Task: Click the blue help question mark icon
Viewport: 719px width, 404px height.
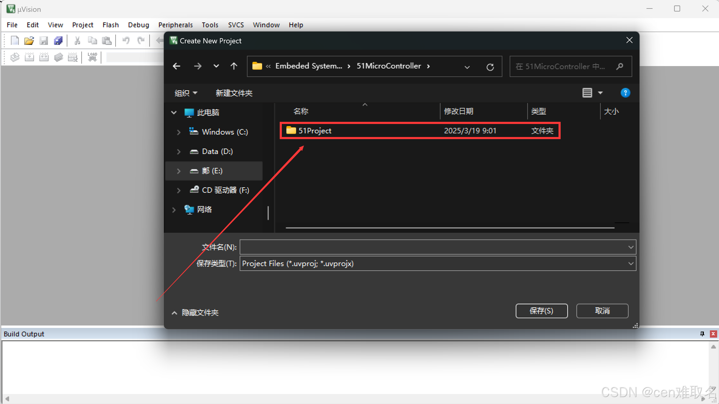Action: pos(625,93)
